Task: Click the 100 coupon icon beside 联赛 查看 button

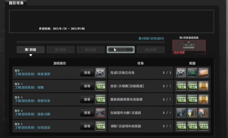Action: pos(100,86)
